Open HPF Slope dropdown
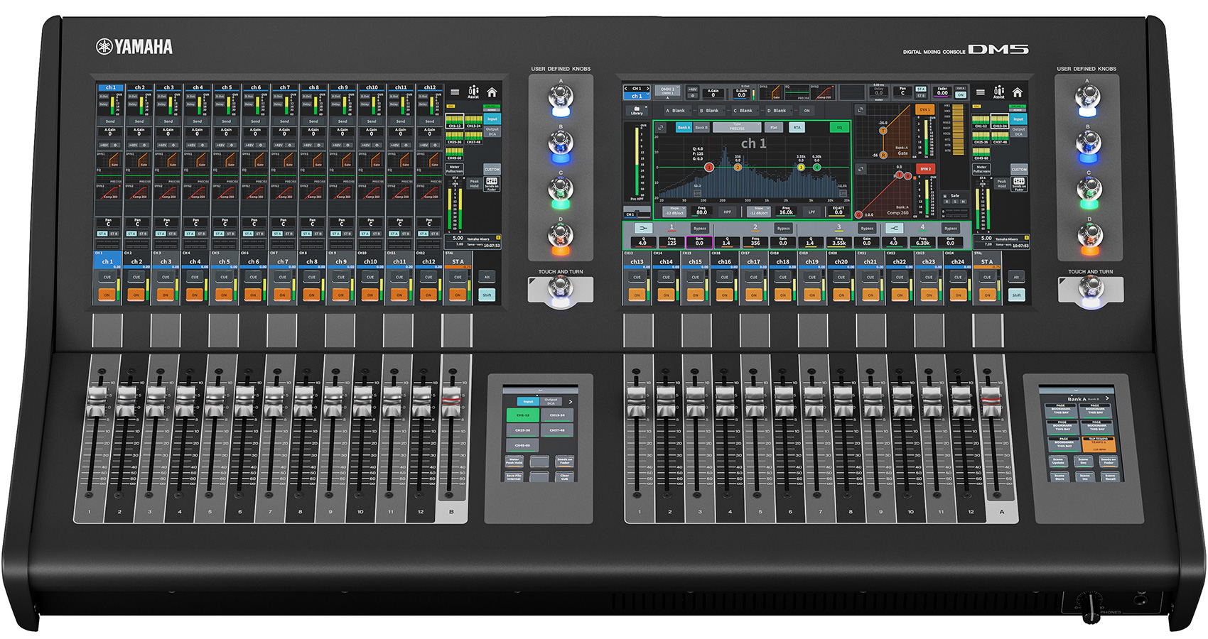The height and width of the screenshot is (639, 1208). [x=674, y=212]
